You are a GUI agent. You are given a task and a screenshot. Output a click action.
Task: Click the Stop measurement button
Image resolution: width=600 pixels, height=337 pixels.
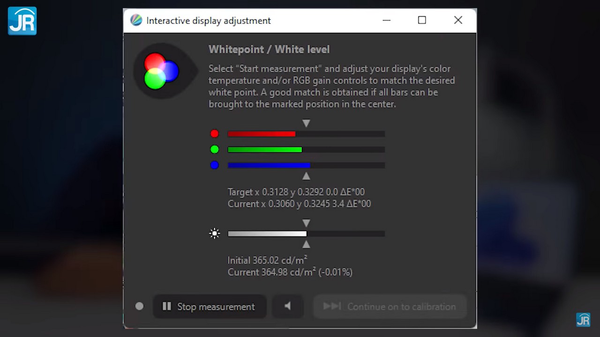(210, 307)
